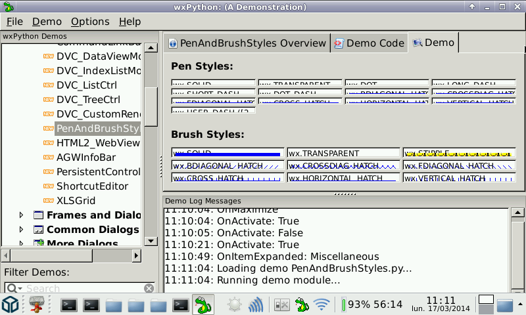Click the Filter Demos search input field
The width and height of the screenshot is (526, 315).
tap(80, 288)
